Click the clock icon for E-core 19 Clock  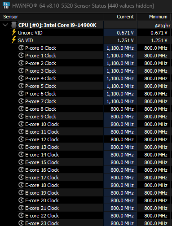pyautogui.click(x=21, y=193)
